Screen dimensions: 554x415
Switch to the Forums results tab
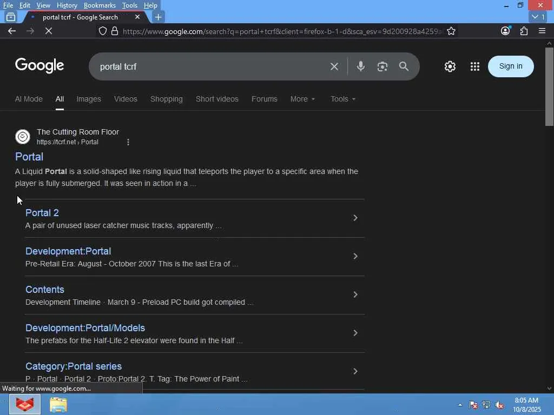264,99
